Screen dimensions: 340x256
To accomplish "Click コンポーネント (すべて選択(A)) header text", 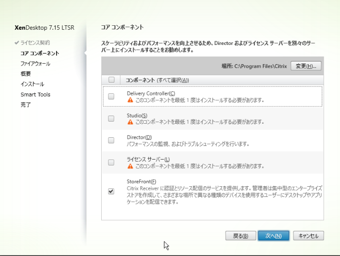I will pyautogui.click(x=157, y=80).
